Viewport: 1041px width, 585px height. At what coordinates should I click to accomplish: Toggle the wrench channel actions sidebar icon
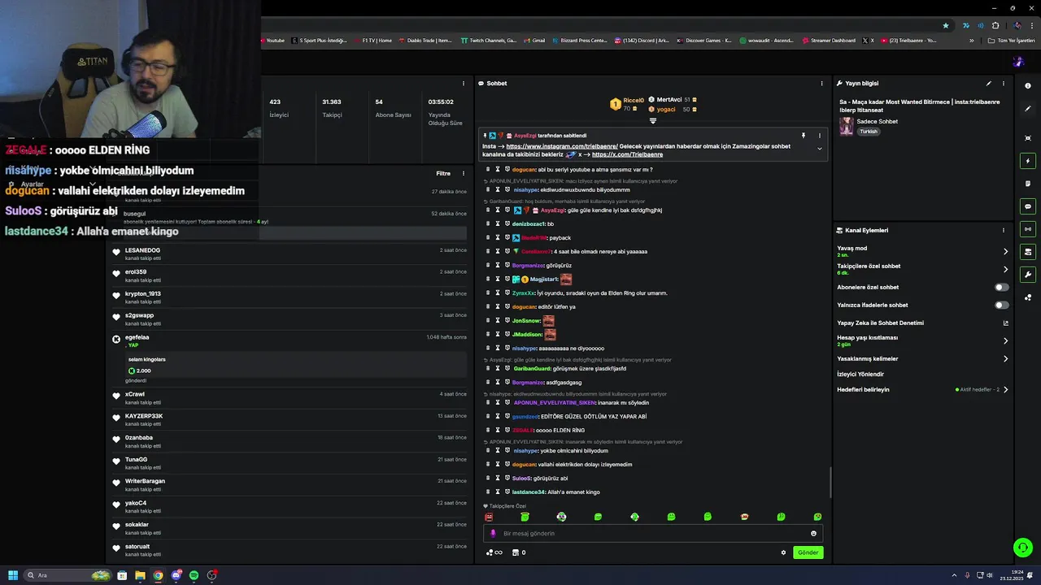point(1028,275)
